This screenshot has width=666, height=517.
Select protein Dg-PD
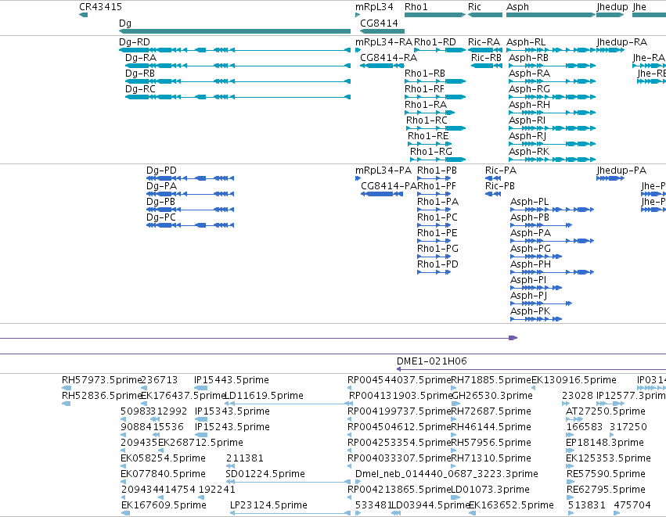190,178
